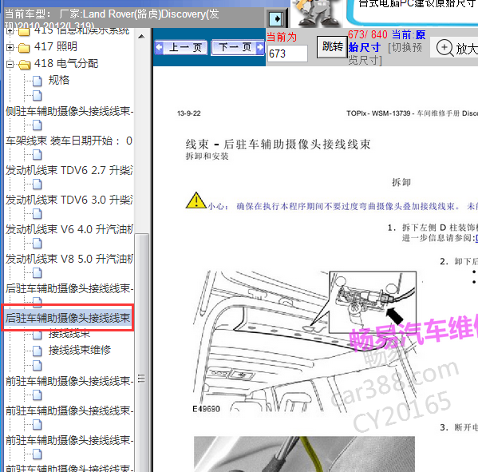This screenshot has height=472, width=478.
Task: Open 车架线束 装车日期开始 entry
Action: pyautogui.click(x=69, y=141)
